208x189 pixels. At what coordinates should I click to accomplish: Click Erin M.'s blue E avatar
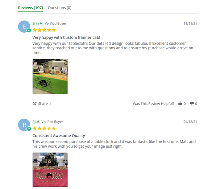(x=24, y=26)
